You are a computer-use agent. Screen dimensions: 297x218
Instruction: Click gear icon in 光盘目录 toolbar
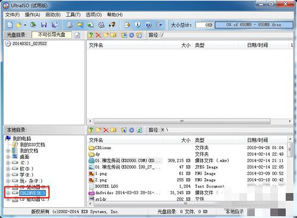131,35
